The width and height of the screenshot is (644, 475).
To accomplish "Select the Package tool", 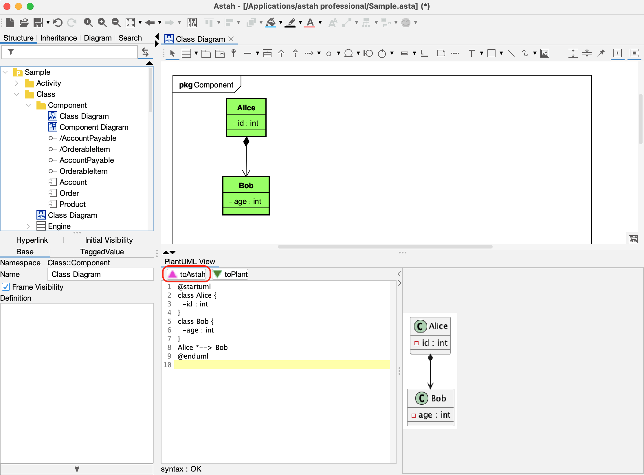I will (206, 53).
